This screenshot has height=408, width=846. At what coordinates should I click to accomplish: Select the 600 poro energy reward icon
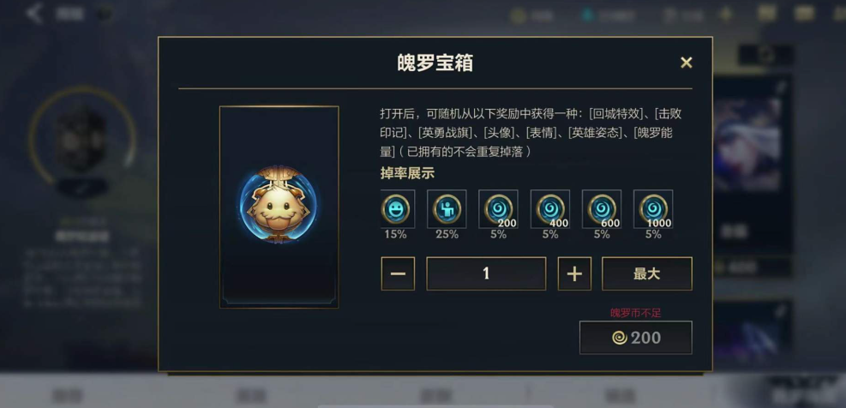click(602, 209)
